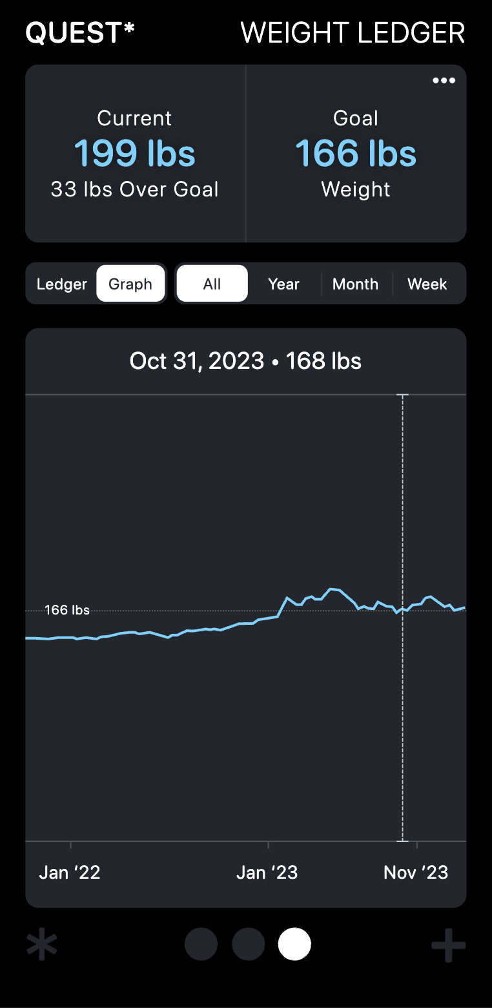
Task: Click the 166 lbs goal line label
Action: [x=67, y=610]
